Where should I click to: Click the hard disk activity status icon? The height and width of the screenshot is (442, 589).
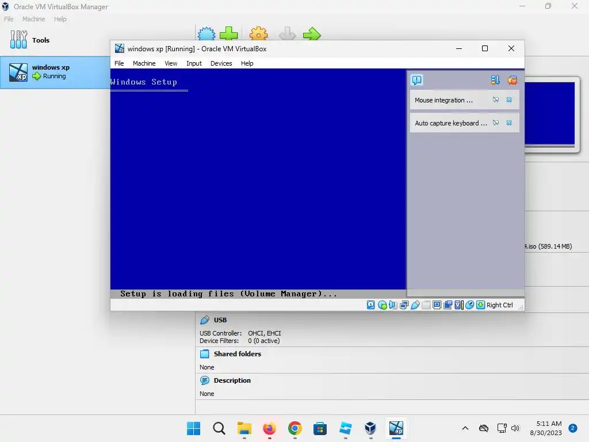[x=371, y=305]
